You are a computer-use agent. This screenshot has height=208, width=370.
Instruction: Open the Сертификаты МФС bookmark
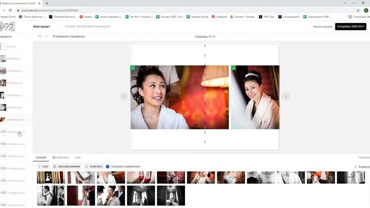click(x=317, y=17)
